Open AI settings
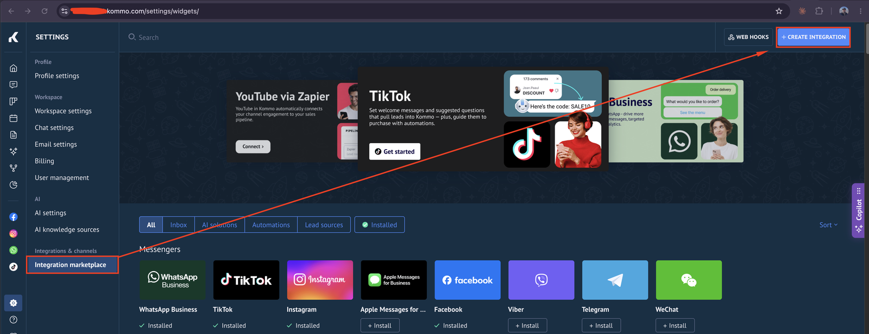 point(51,213)
